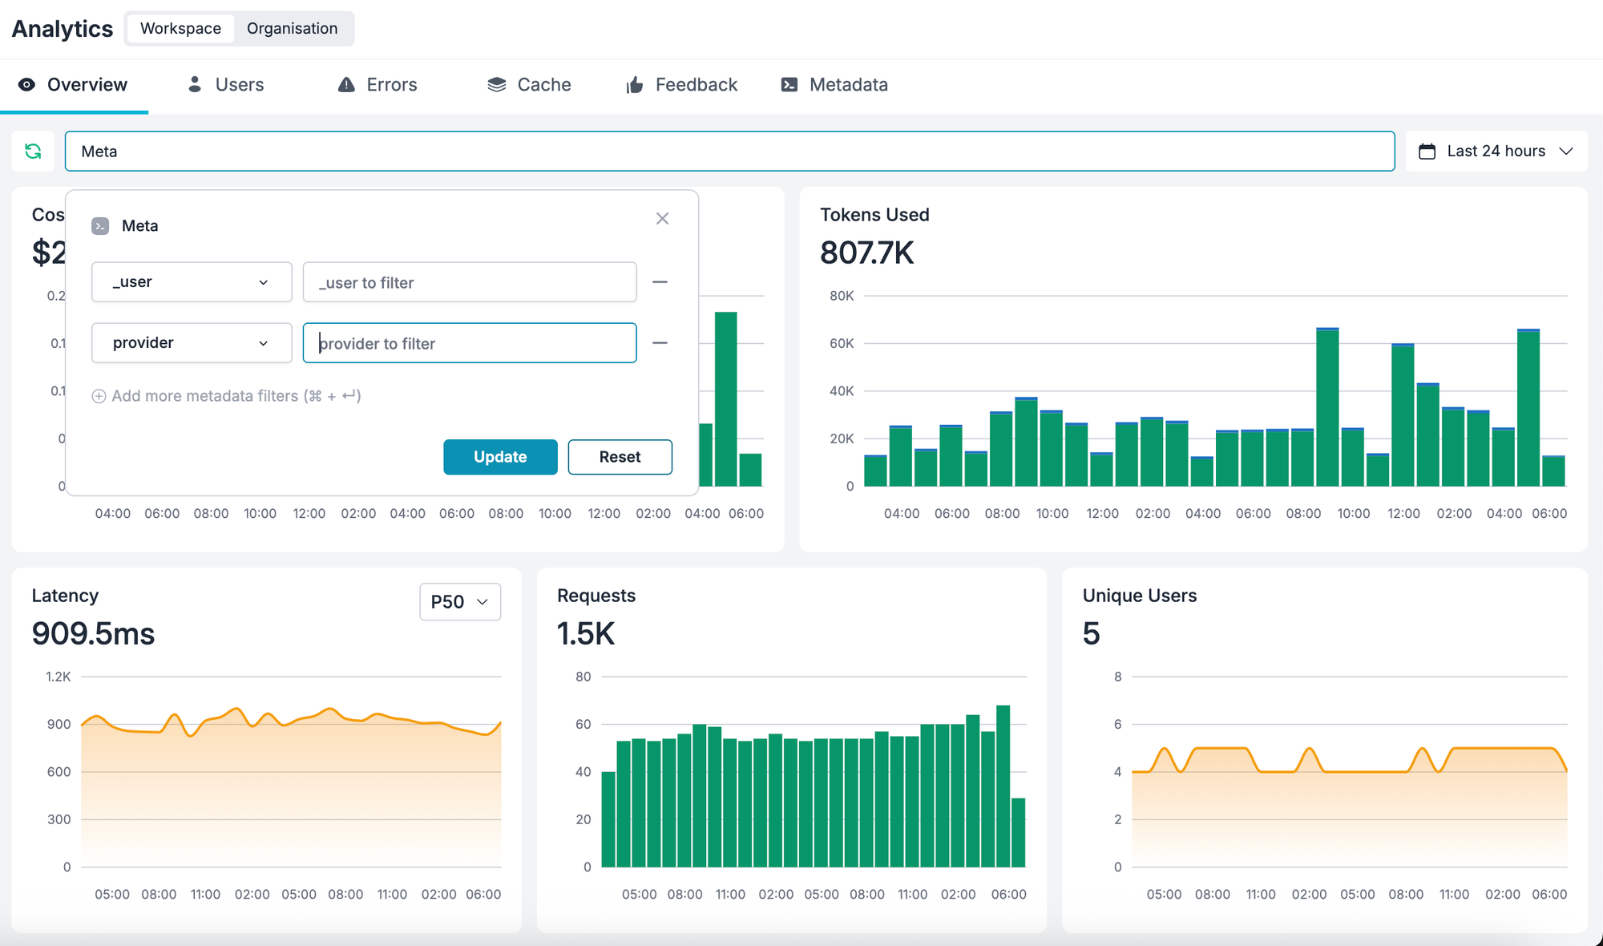The image size is (1603, 946).
Task: Click the Meta terminal icon in popup
Action: coord(100,226)
